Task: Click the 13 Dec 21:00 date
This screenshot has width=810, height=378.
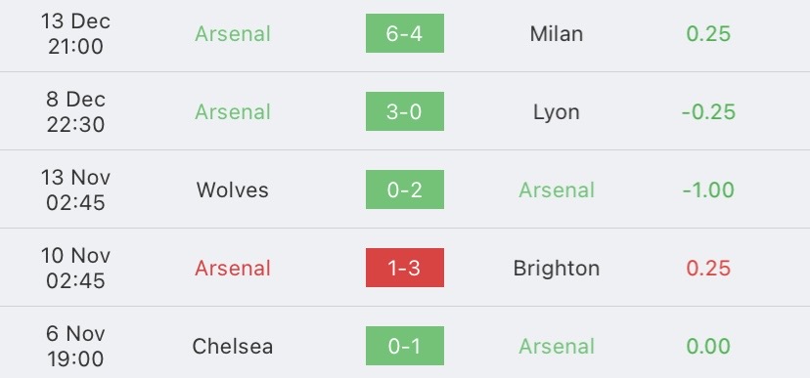Action: 75,33
